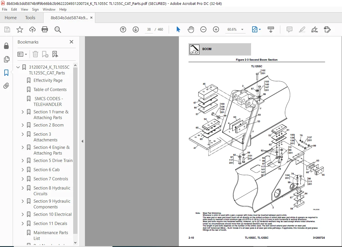
Task: Open the bookmark options dropdown
Action: point(22,54)
